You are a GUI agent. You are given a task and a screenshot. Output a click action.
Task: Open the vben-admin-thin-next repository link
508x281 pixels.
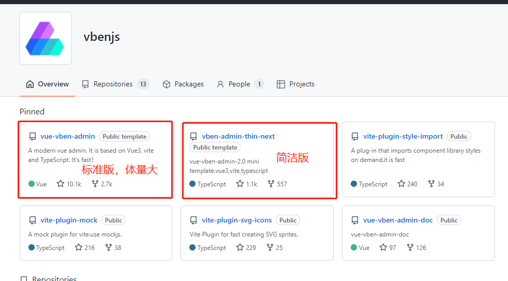[x=238, y=137]
